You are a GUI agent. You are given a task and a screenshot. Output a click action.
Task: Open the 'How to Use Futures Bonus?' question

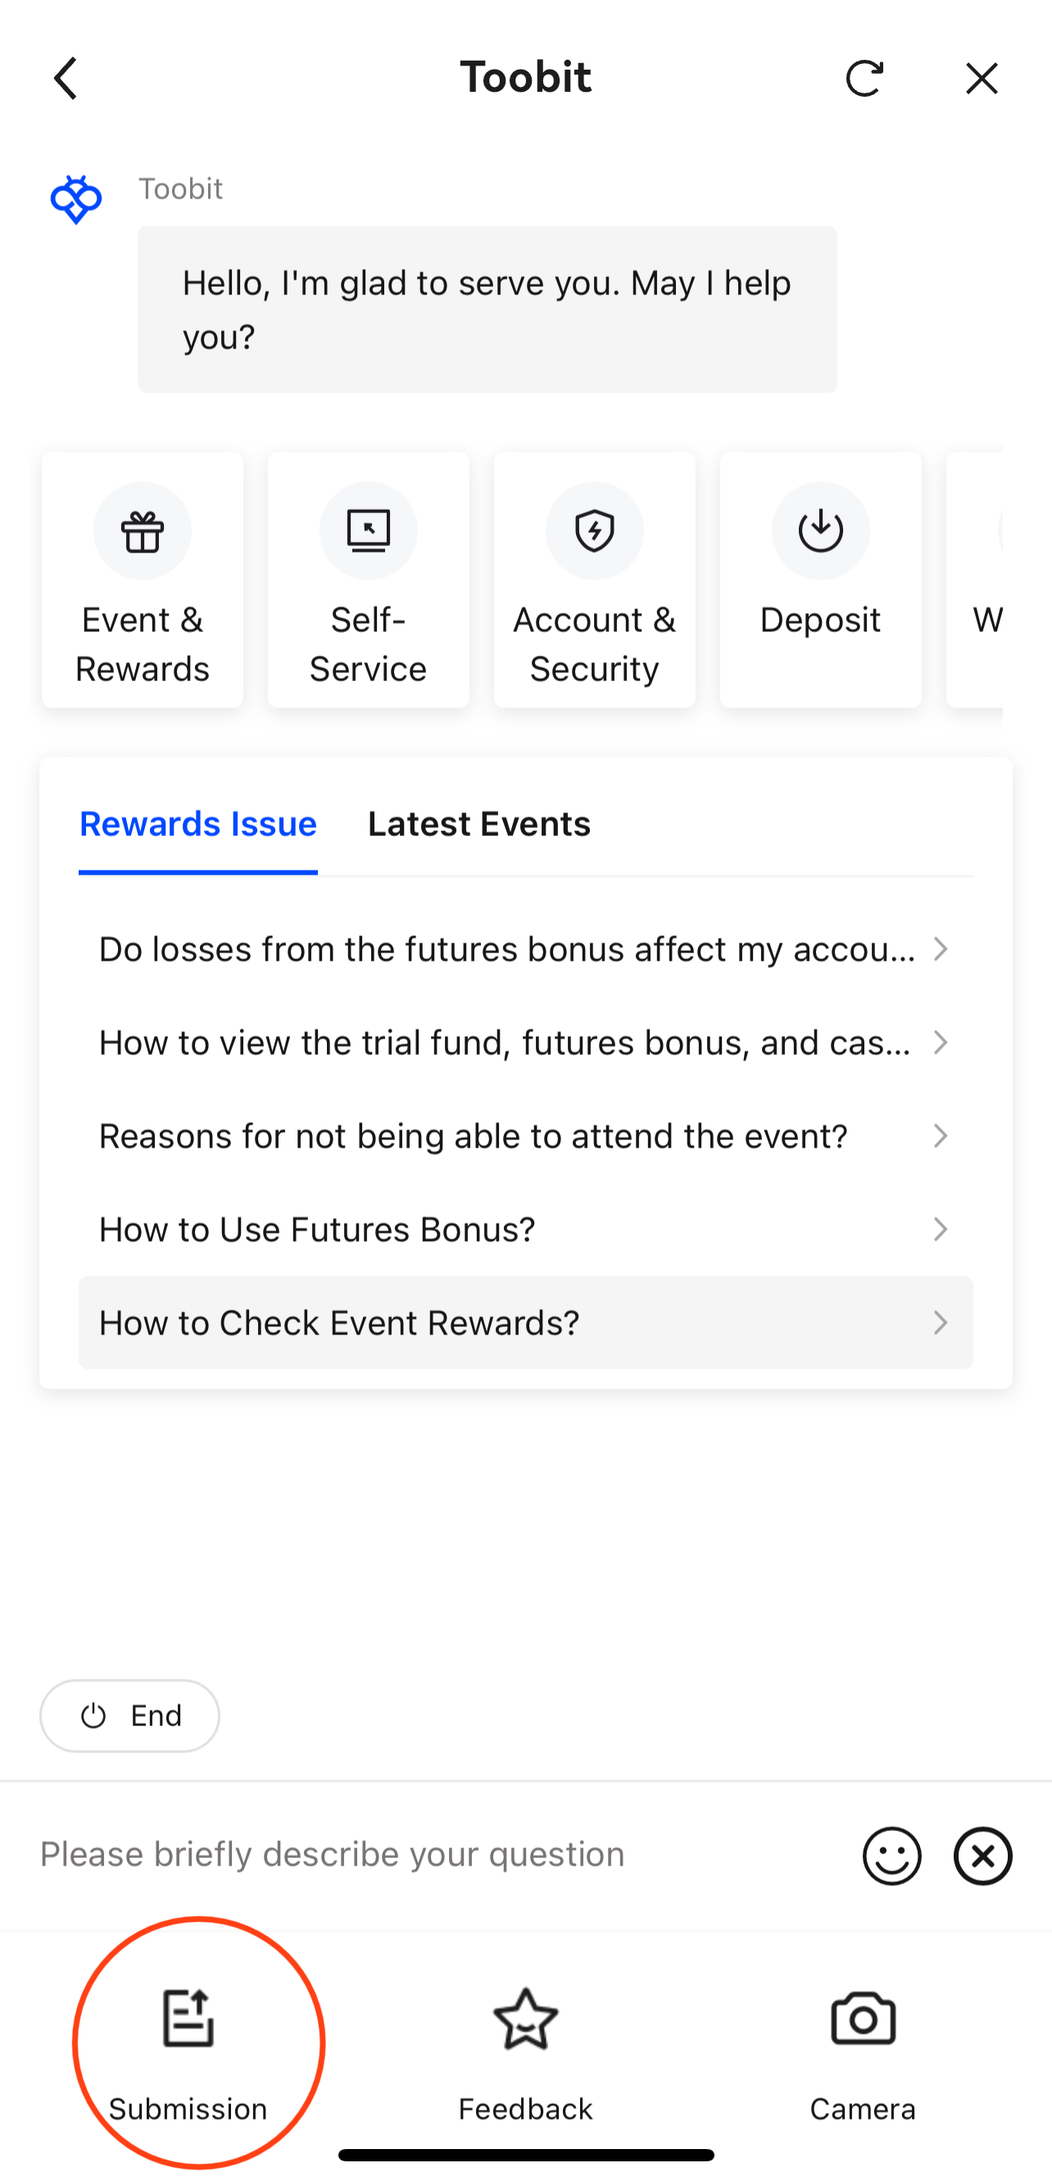pos(524,1229)
